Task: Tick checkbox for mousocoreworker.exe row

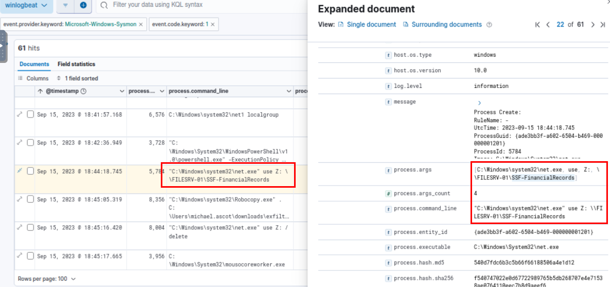Action: pyautogui.click(x=30, y=256)
